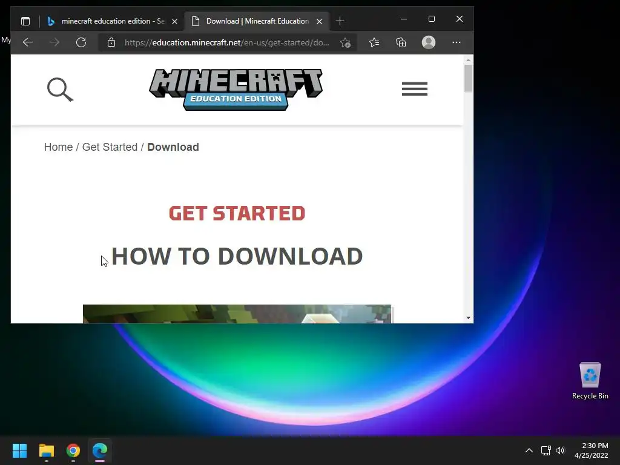Click the scrollbar down arrow
Screen dimensions: 620x465
pos(468,318)
